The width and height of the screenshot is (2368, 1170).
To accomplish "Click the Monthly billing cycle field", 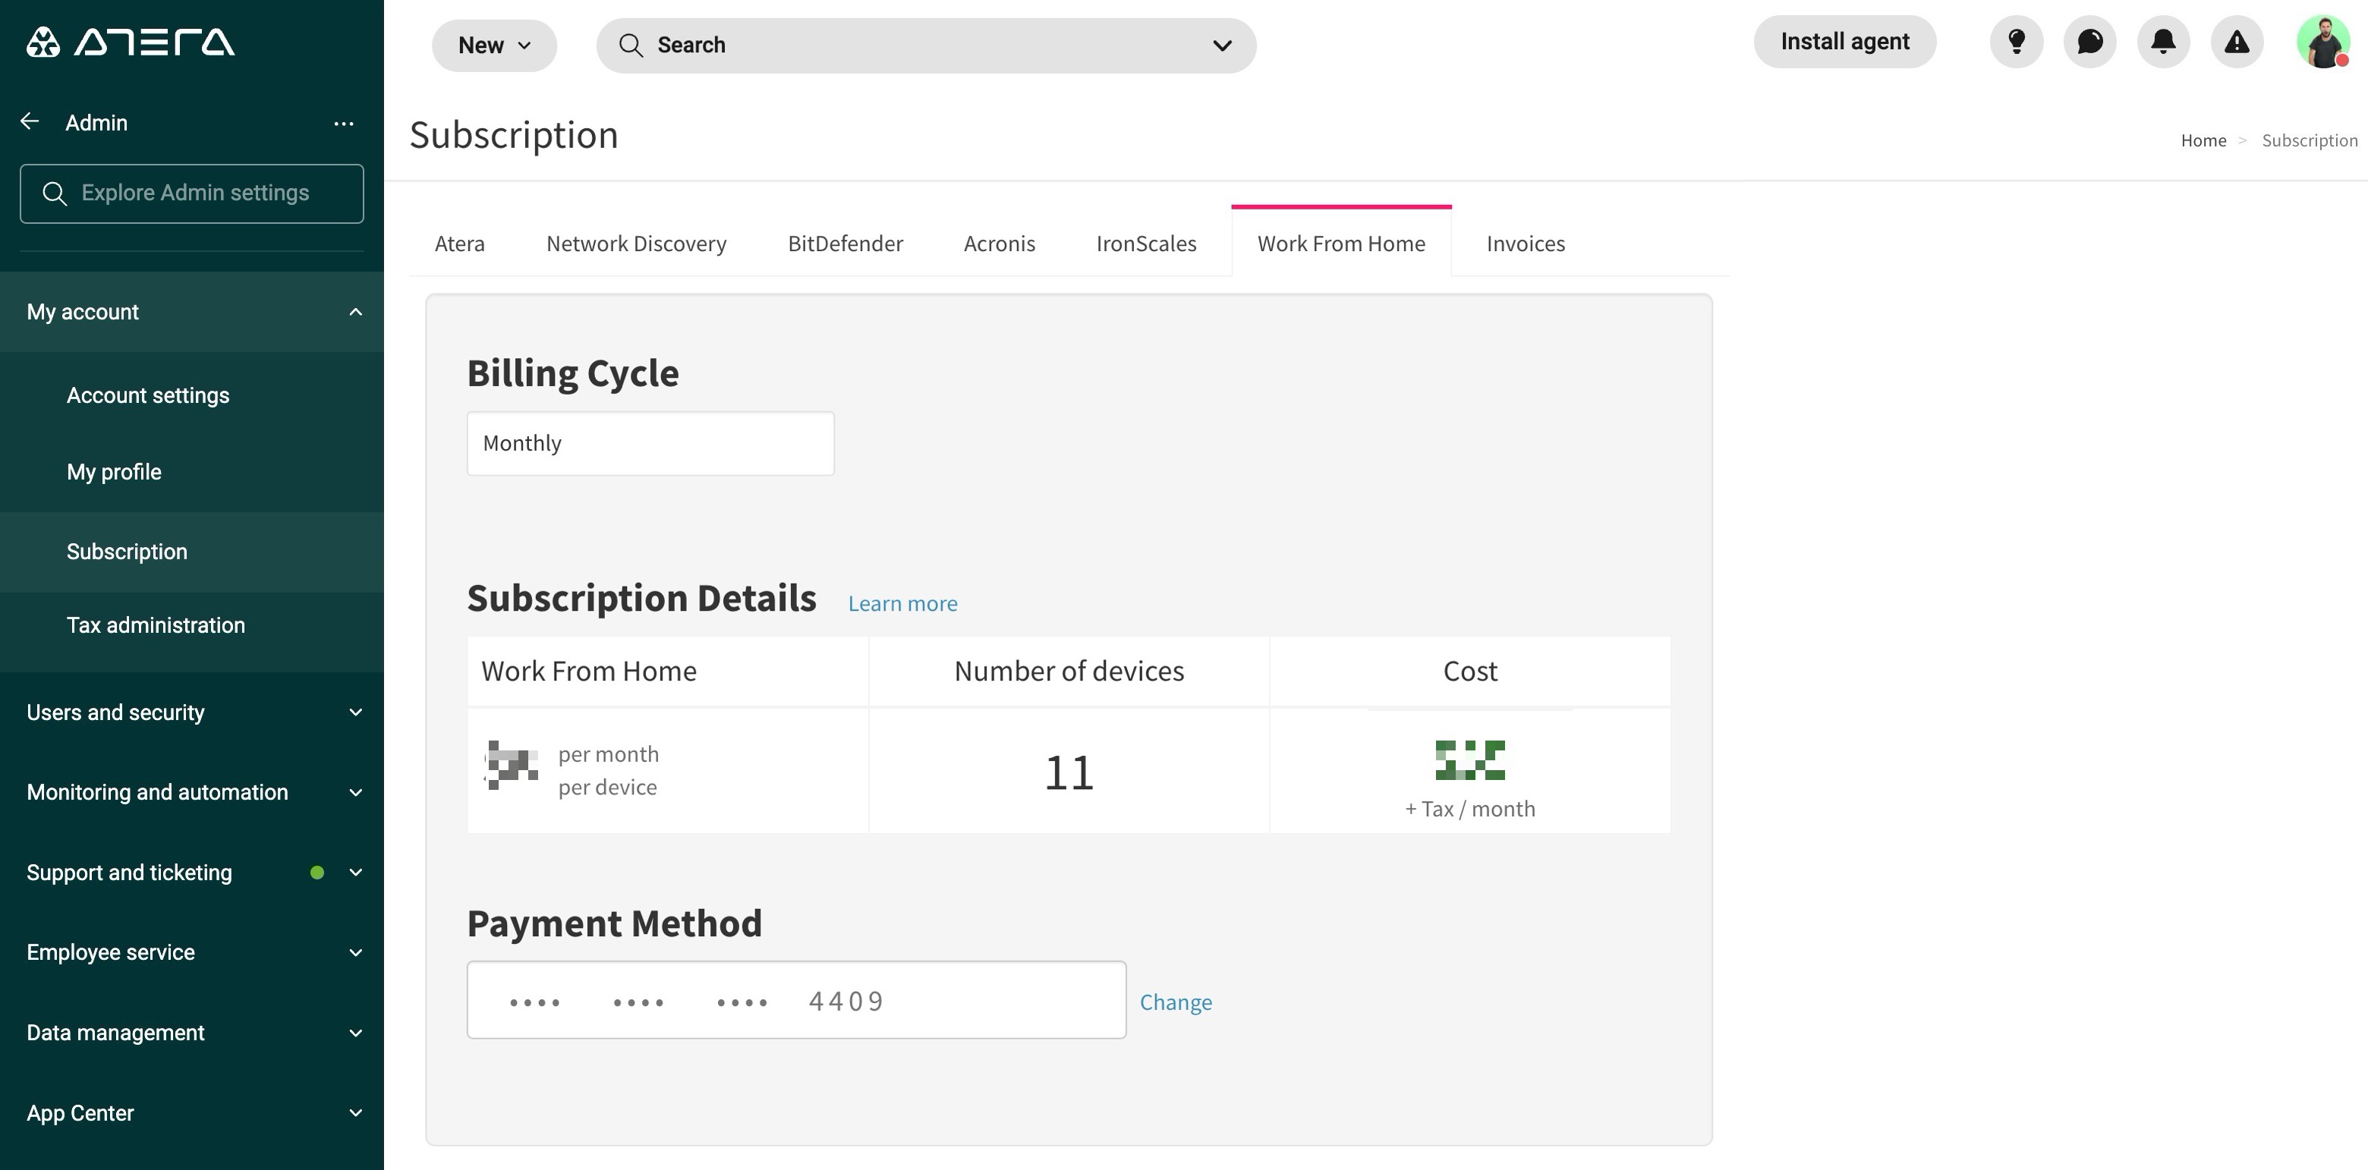I will tap(650, 443).
